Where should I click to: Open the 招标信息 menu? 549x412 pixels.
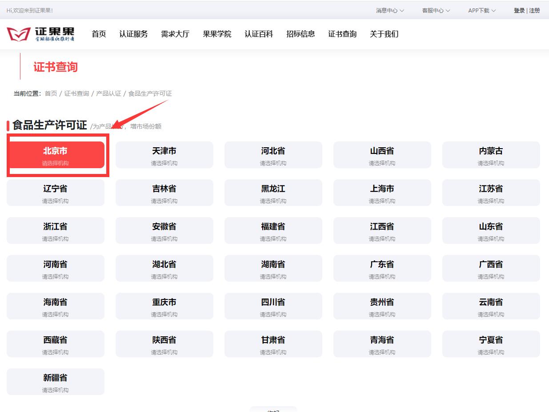[301, 34]
